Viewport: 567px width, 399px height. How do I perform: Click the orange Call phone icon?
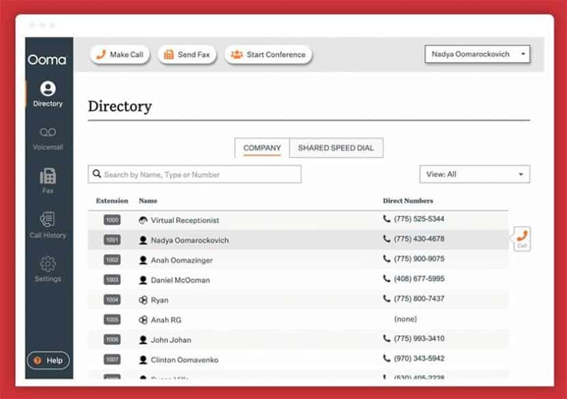(522, 237)
